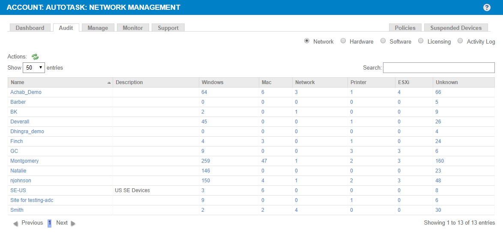Select the Software radio button
The height and width of the screenshot is (234, 503).
click(383, 41)
